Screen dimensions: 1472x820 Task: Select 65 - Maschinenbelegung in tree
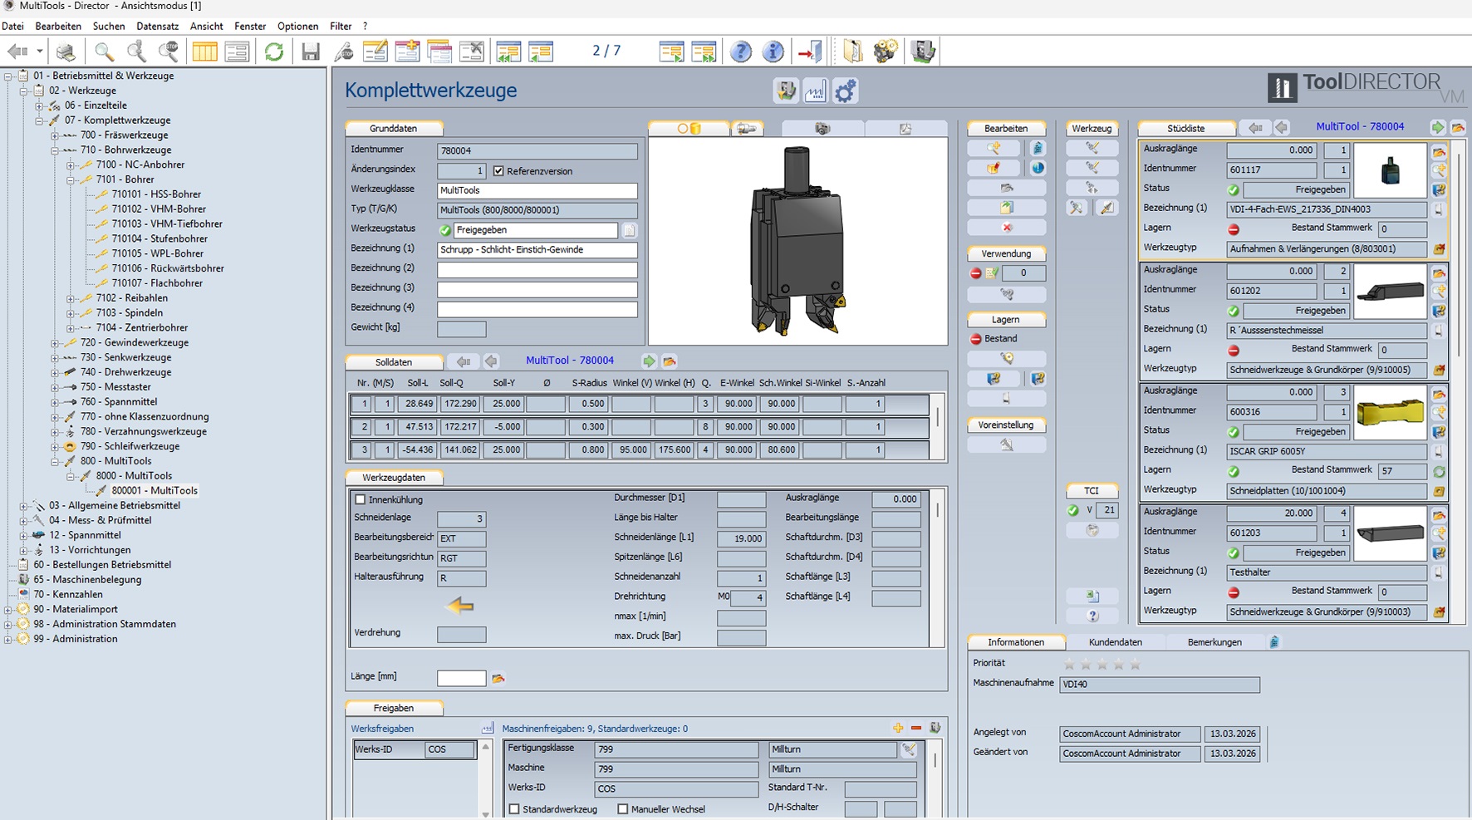[x=87, y=580]
